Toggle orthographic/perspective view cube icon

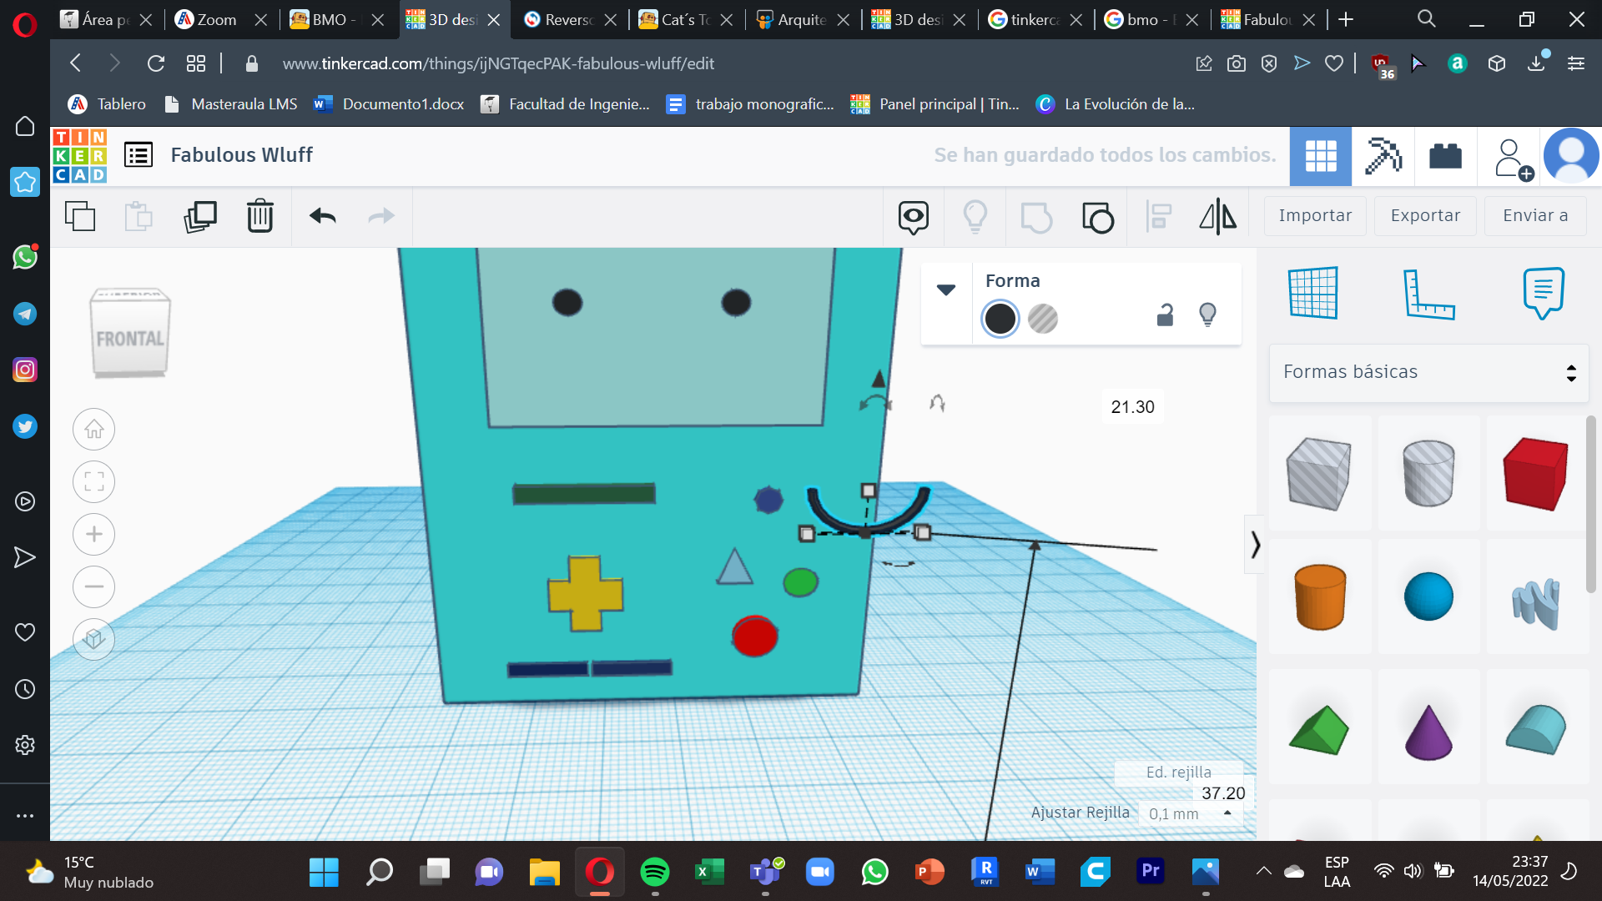click(93, 639)
